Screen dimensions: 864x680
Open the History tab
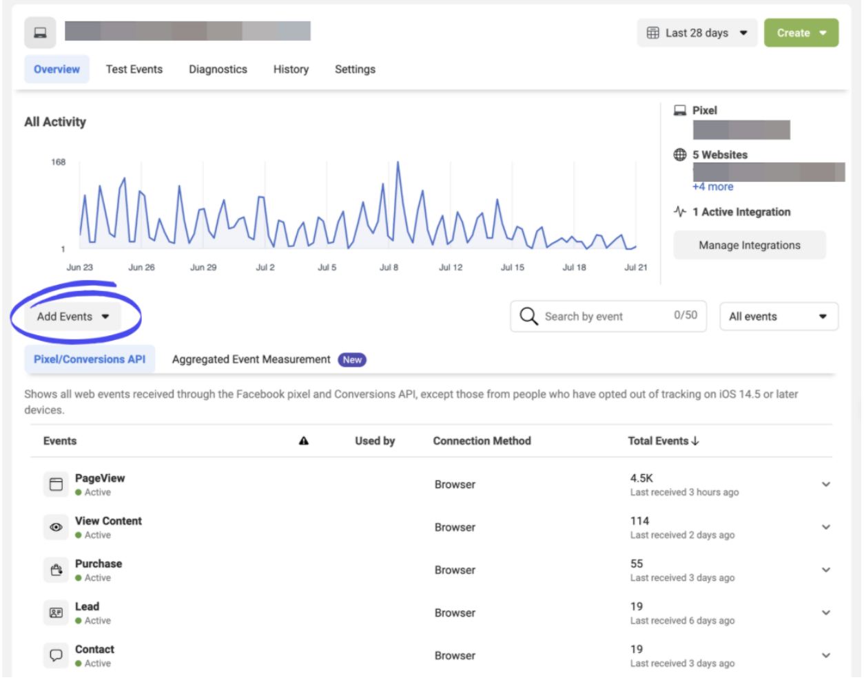[x=291, y=70]
